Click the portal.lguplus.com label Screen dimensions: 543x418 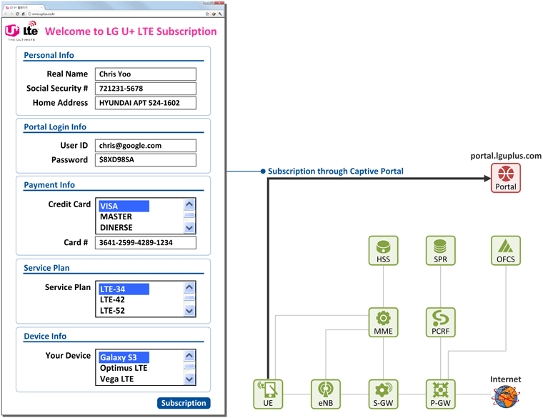pyautogui.click(x=506, y=156)
